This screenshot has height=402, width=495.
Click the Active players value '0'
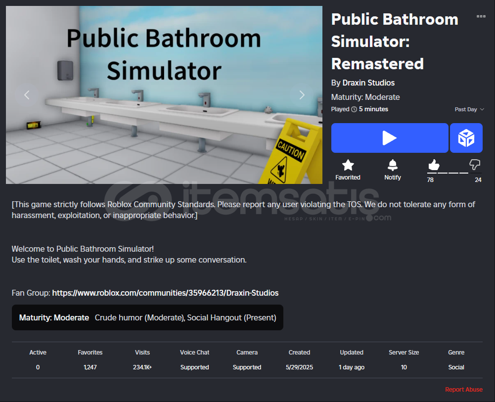point(38,367)
